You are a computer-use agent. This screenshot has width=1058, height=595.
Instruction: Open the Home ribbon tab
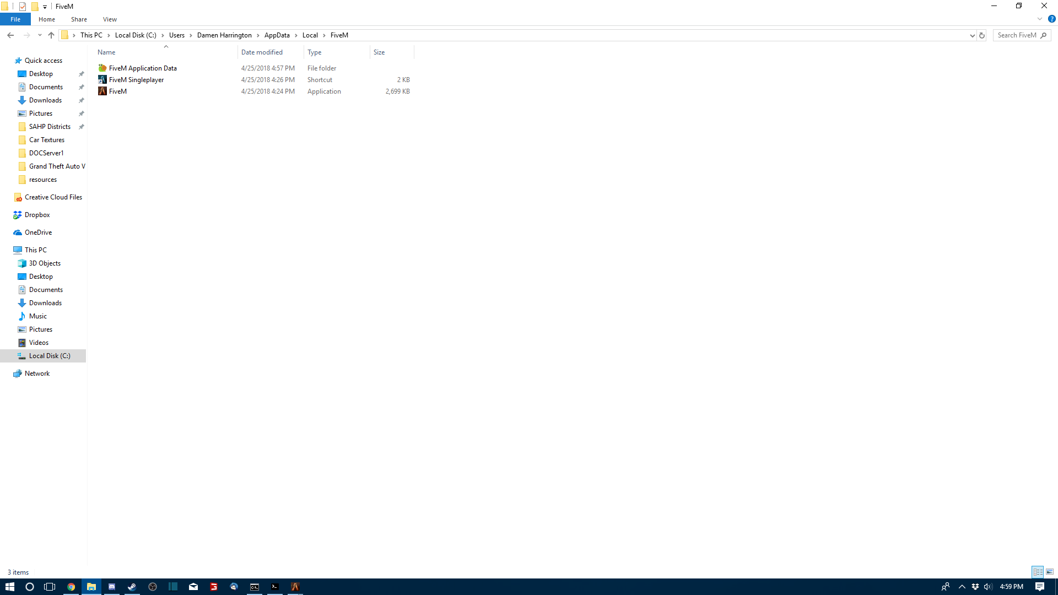click(x=47, y=19)
